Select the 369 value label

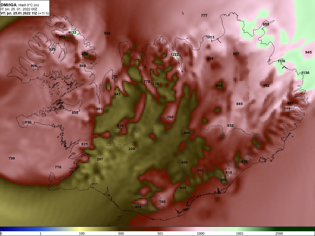223,180
